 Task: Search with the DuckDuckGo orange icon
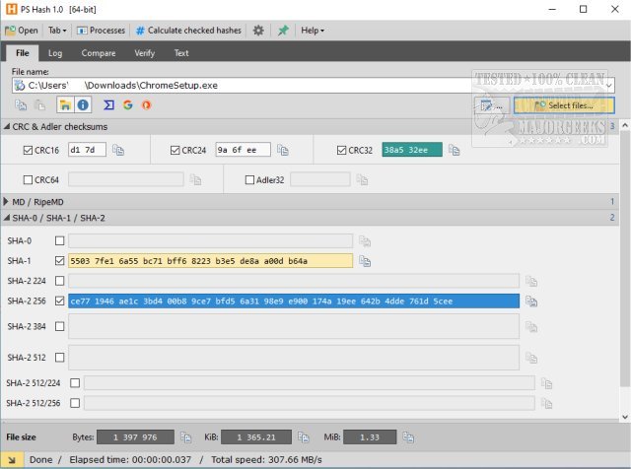pyautogui.click(x=146, y=105)
